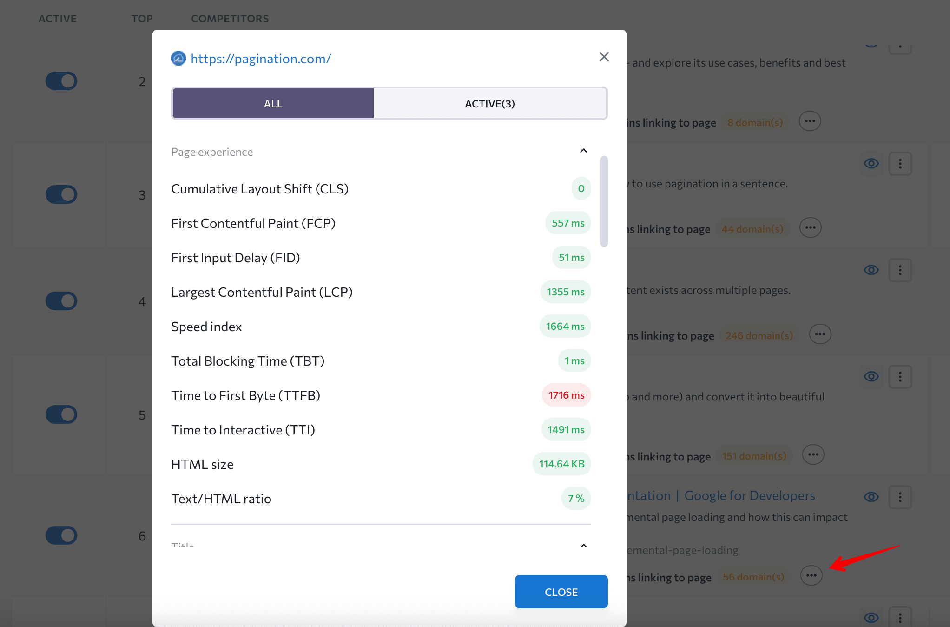The width and height of the screenshot is (950, 627).
Task: Click the CLOSE button
Action: 561,592
